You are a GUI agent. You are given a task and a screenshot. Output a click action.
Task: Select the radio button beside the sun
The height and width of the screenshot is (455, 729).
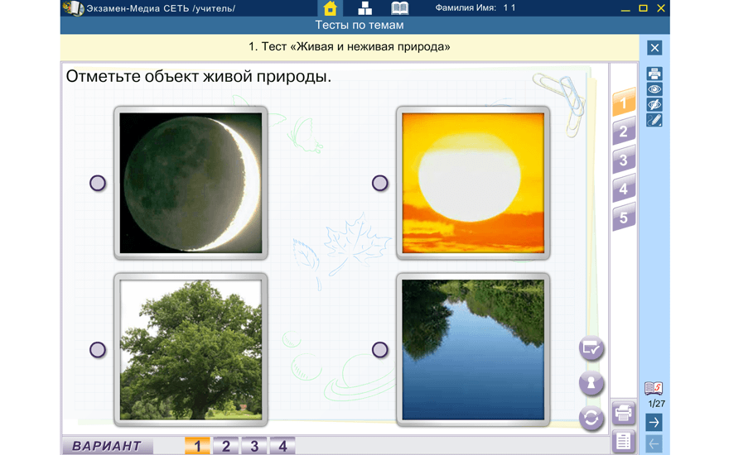(x=380, y=183)
